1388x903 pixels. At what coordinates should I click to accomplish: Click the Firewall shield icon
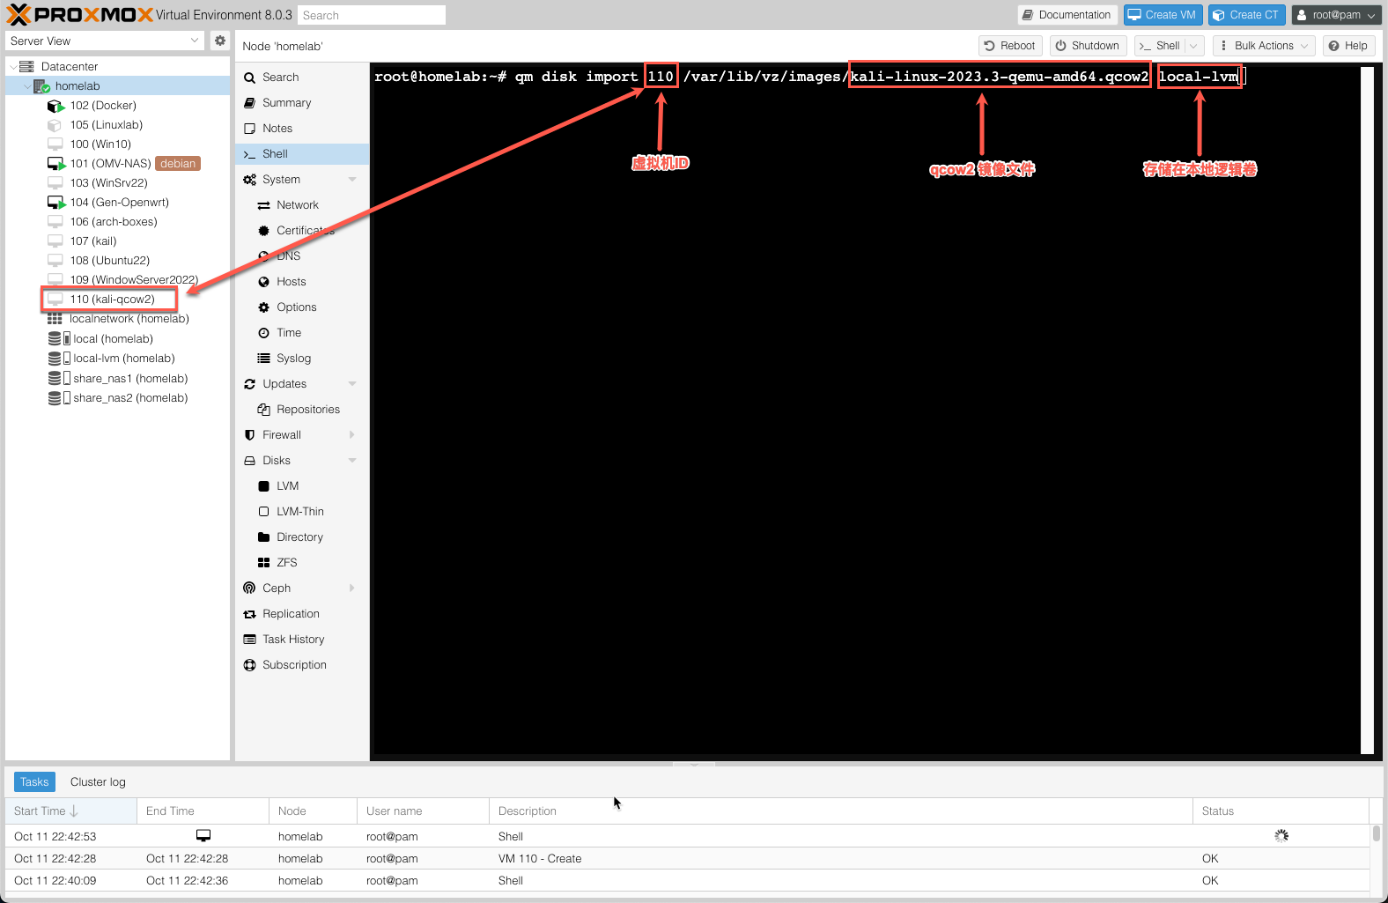coord(250,435)
